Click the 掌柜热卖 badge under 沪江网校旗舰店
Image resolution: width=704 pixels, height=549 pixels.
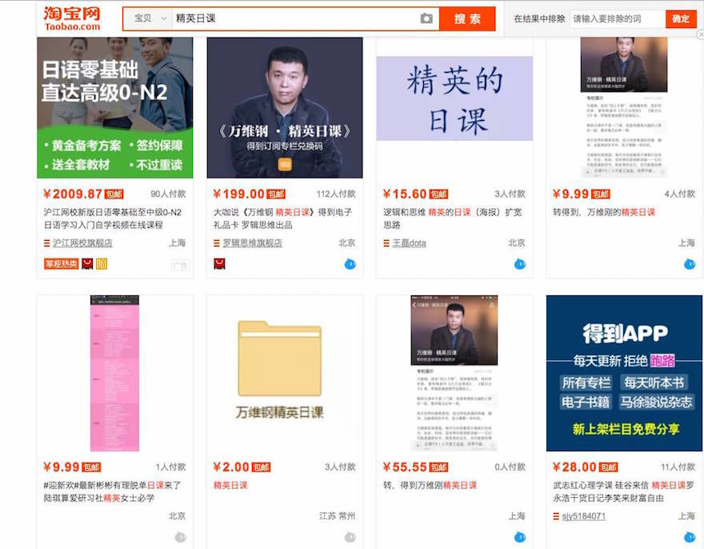(x=61, y=264)
